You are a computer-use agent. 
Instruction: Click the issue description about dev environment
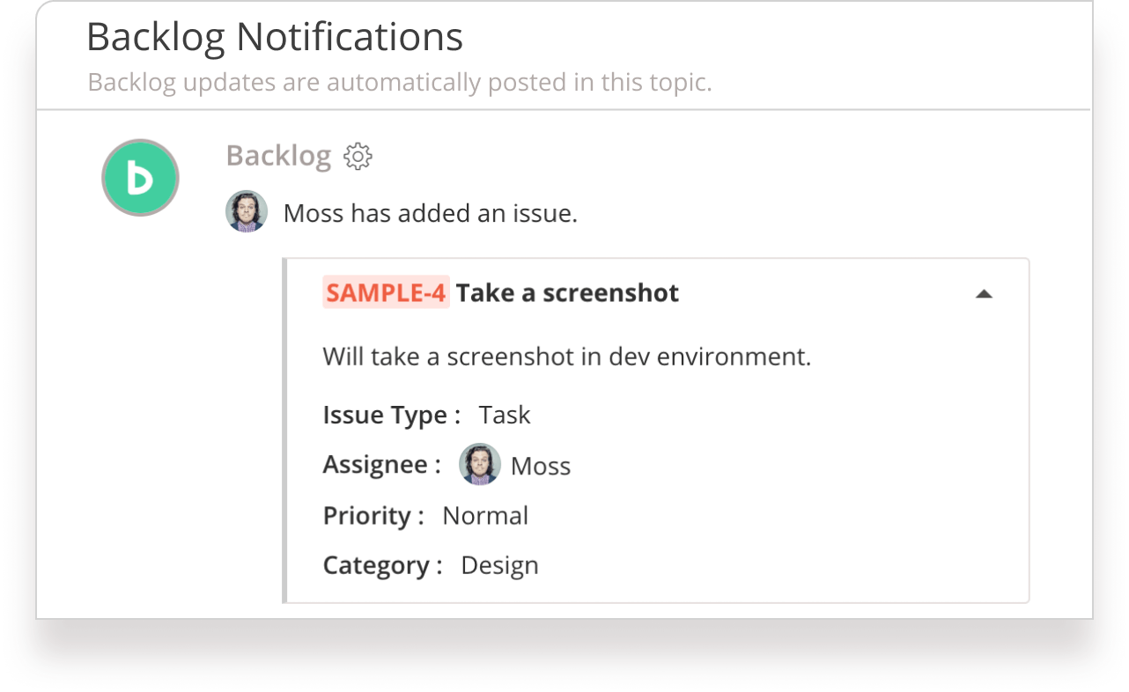[566, 357]
